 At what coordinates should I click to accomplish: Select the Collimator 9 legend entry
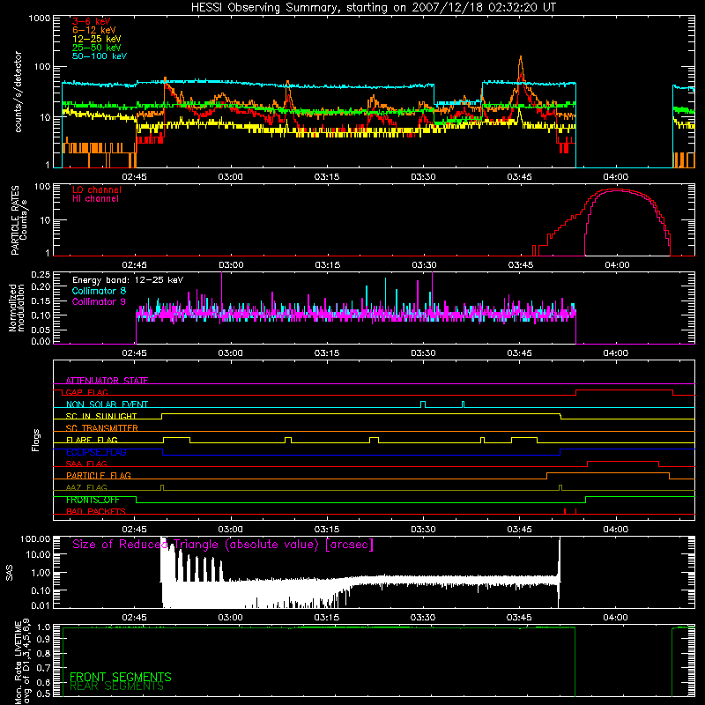pos(99,301)
